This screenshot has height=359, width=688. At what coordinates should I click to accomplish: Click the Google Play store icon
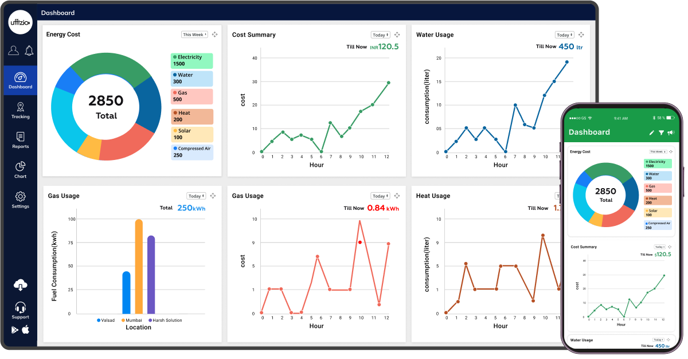15,330
